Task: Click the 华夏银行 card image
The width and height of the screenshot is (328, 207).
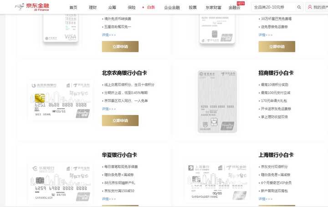Action: click(61, 183)
